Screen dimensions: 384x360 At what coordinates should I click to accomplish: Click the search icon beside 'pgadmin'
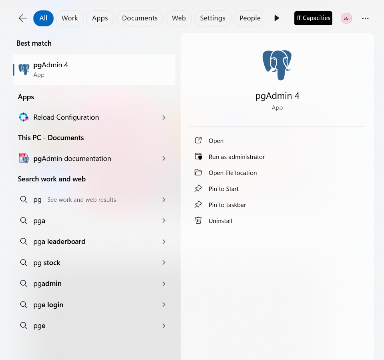24,284
